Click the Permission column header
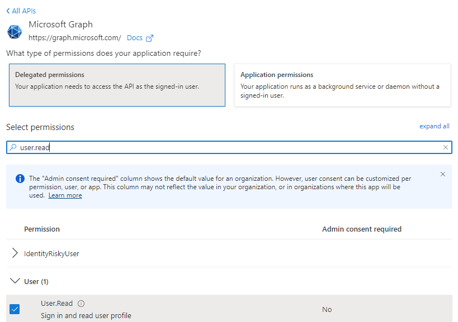The width and height of the screenshot is (458, 322). pyautogui.click(x=42, y=229)
